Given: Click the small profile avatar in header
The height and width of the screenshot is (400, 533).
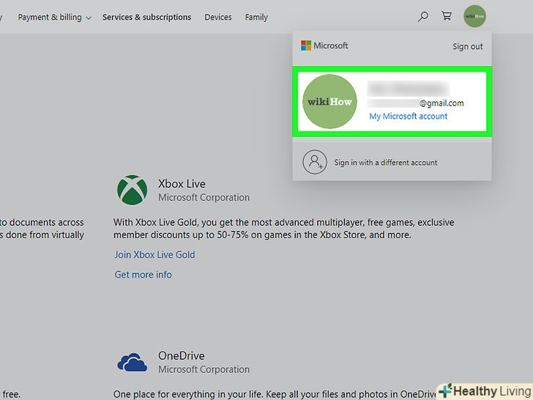Looking at the screenshot, I should click(x=474, y=16).
